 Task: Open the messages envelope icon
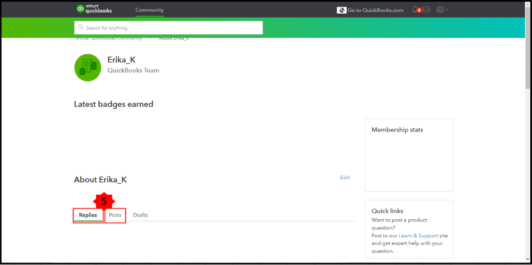pyautogui.click(x=426, y=10)
